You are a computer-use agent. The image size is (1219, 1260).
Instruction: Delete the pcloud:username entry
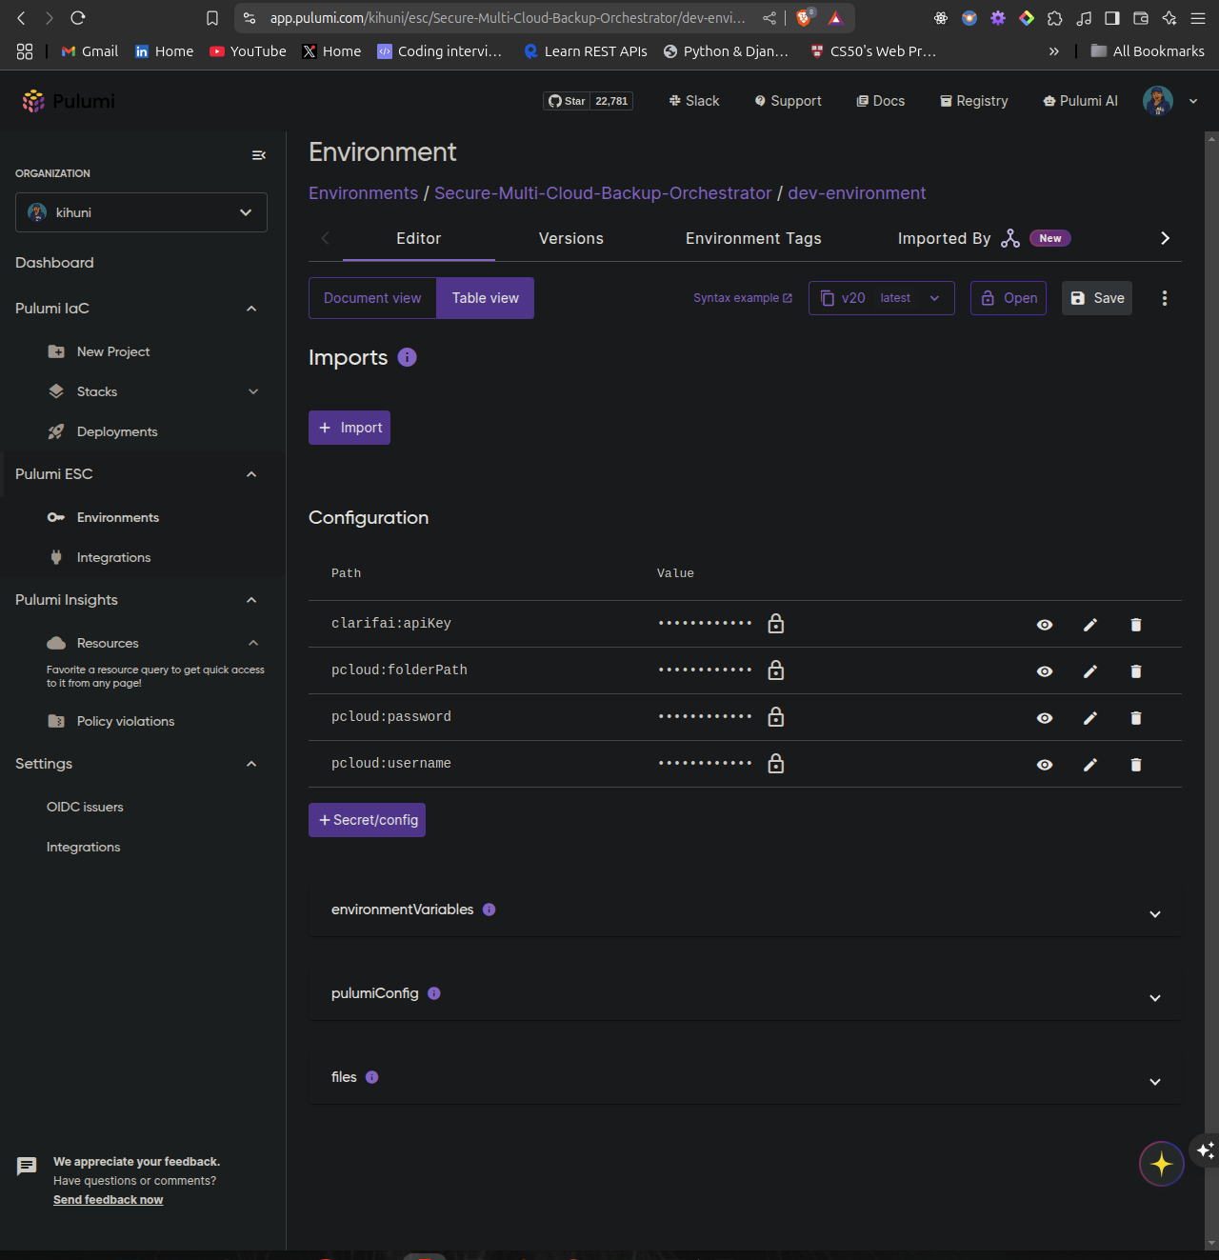click(x=1136, y=765)
